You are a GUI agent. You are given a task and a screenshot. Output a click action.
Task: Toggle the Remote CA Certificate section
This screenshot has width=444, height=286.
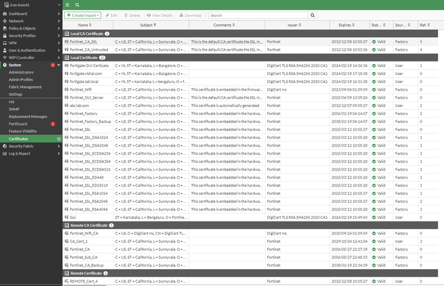67,225
